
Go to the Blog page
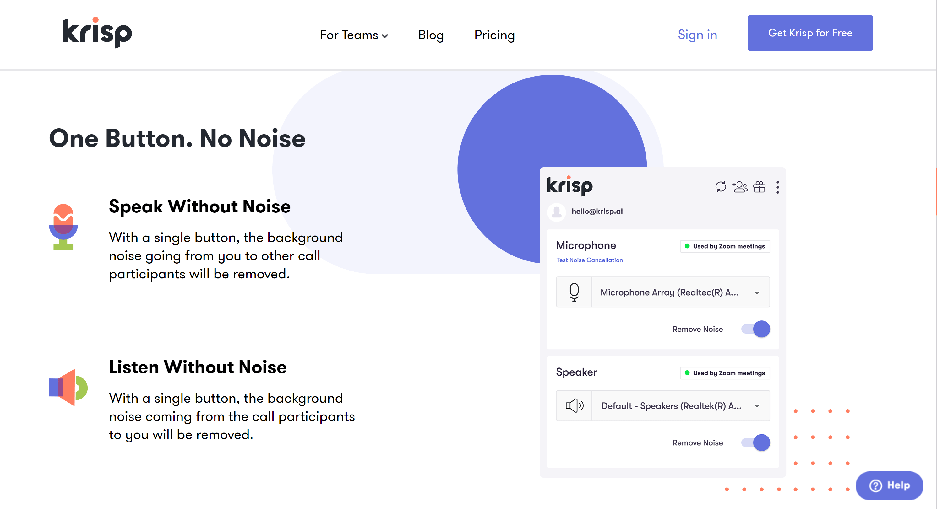coord(431,35)
